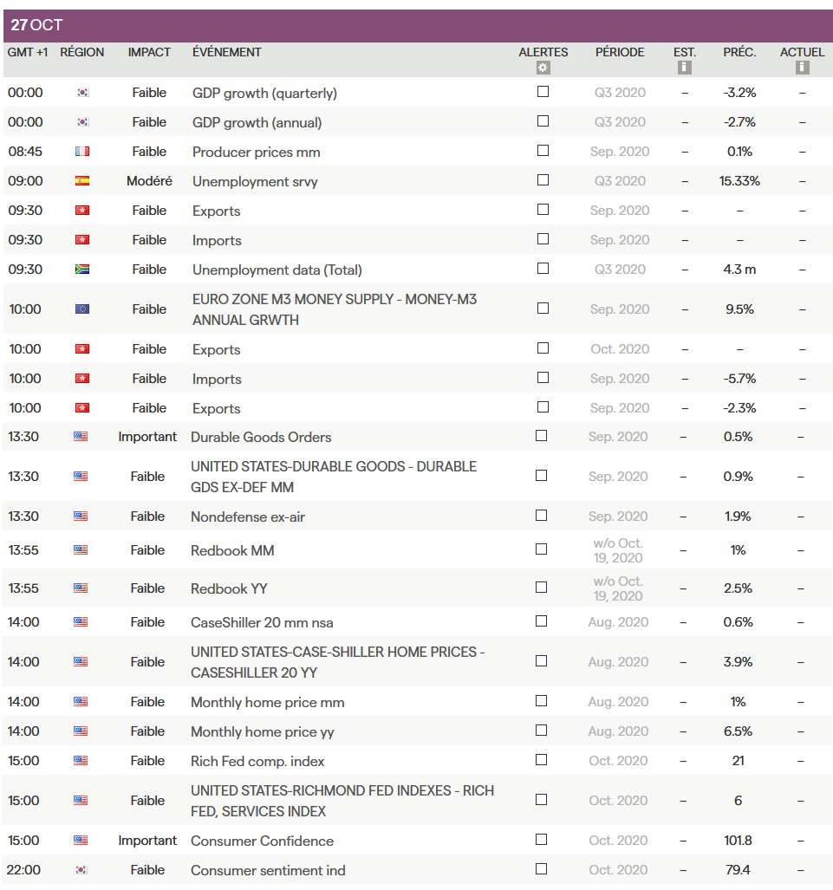The width and height of the screenshot is (833, 890).
Task: Tick the alert checkbox for Nondefense ex-air
Action: click(x=541, y=516)
